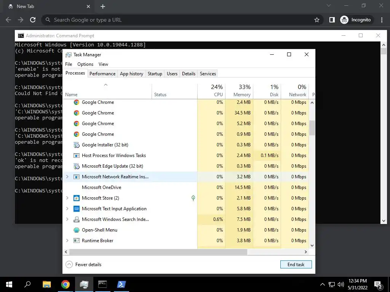Sort processes by the Network column
This screenshot has height=292, width=390.
coord(295,90)
